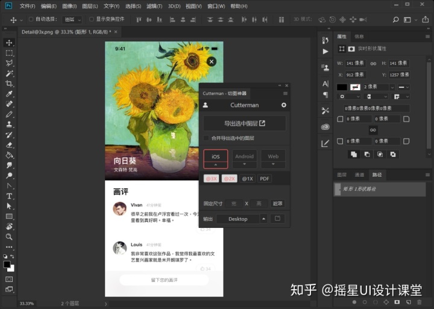Click the Play actions panel icon
The width and height of the screenshot is (434, 309).
325,52
